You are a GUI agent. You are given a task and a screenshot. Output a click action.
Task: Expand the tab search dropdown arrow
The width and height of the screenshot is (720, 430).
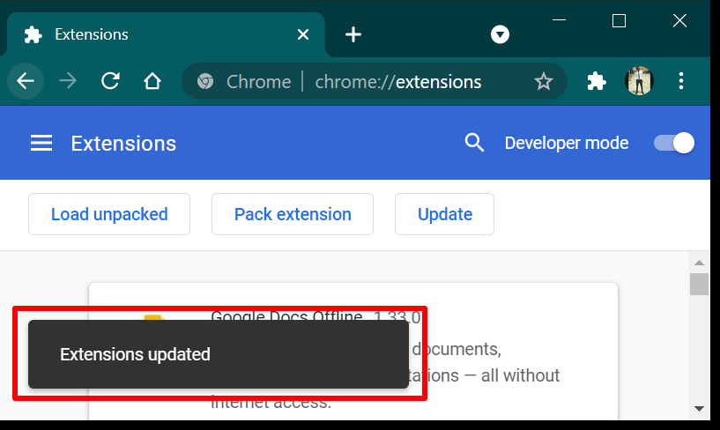pos(501,34)
